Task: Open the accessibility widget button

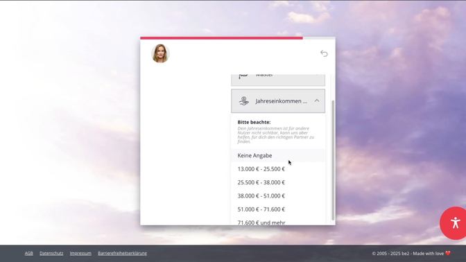Action: [454, 223]
